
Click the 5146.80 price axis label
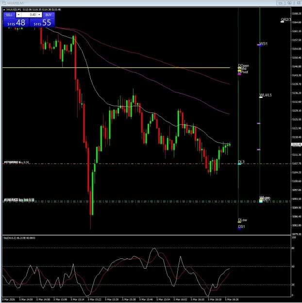297,66
